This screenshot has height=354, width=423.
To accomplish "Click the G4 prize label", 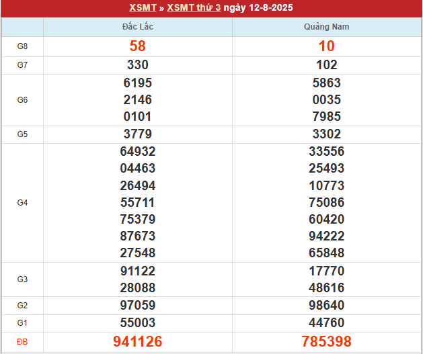I will click(x=22, y=203).
